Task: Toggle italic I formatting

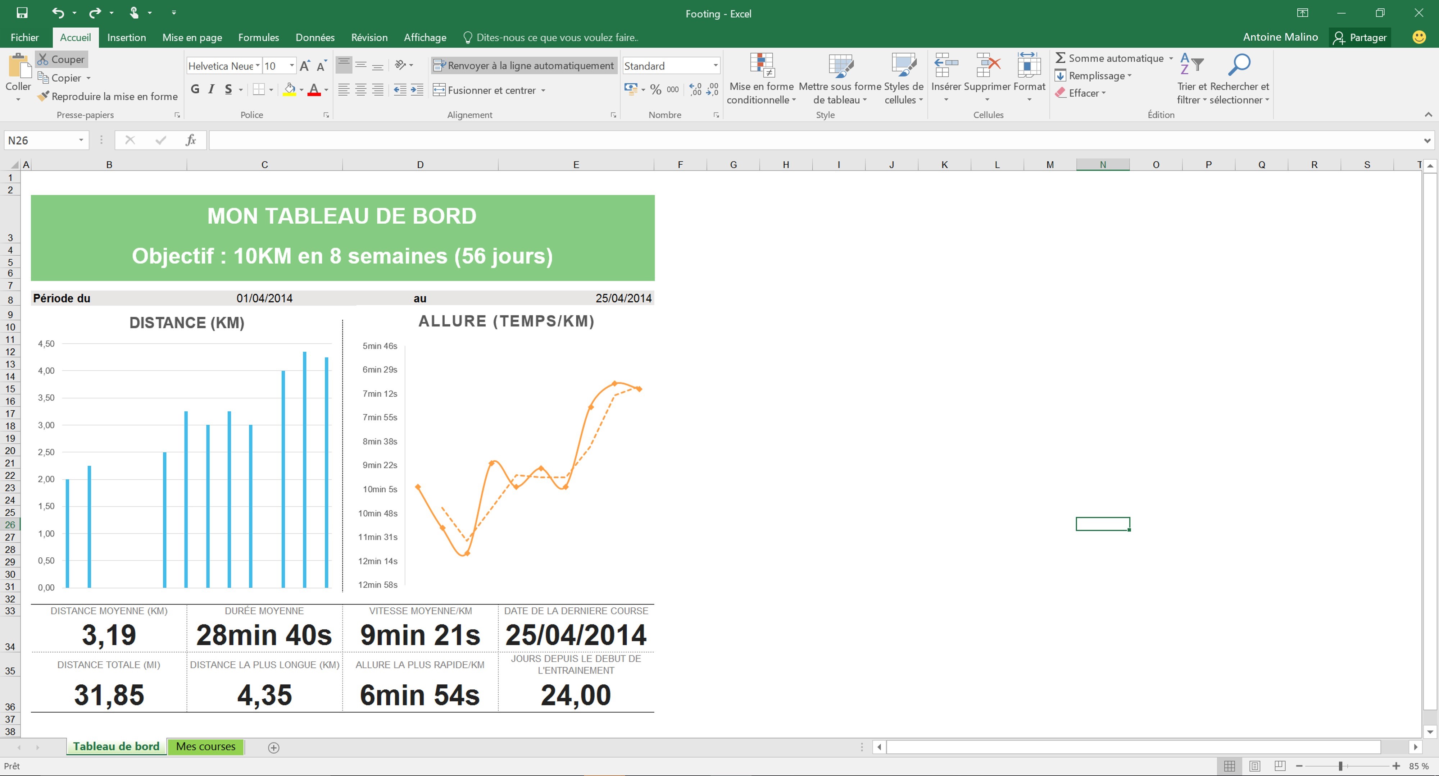Action: tap(211, 89)
